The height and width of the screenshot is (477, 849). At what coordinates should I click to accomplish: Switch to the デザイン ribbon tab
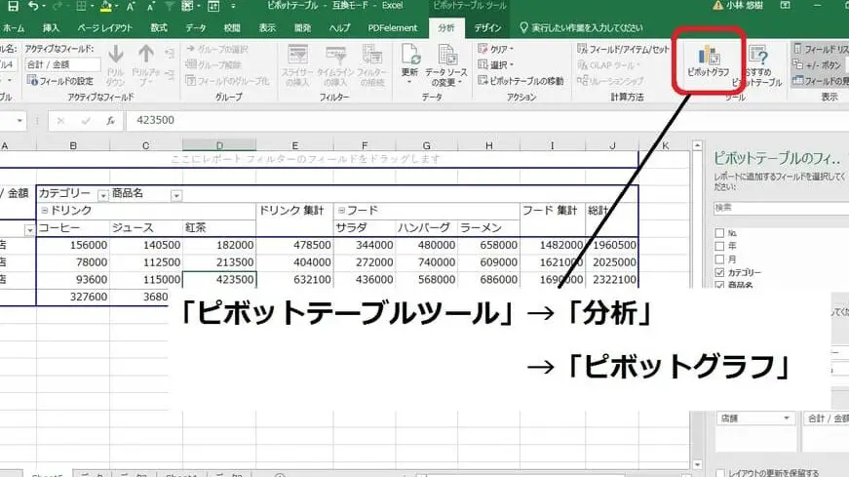(487, 28)
